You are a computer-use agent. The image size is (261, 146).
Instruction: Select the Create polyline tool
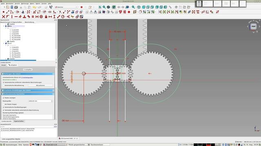[34, 12]
